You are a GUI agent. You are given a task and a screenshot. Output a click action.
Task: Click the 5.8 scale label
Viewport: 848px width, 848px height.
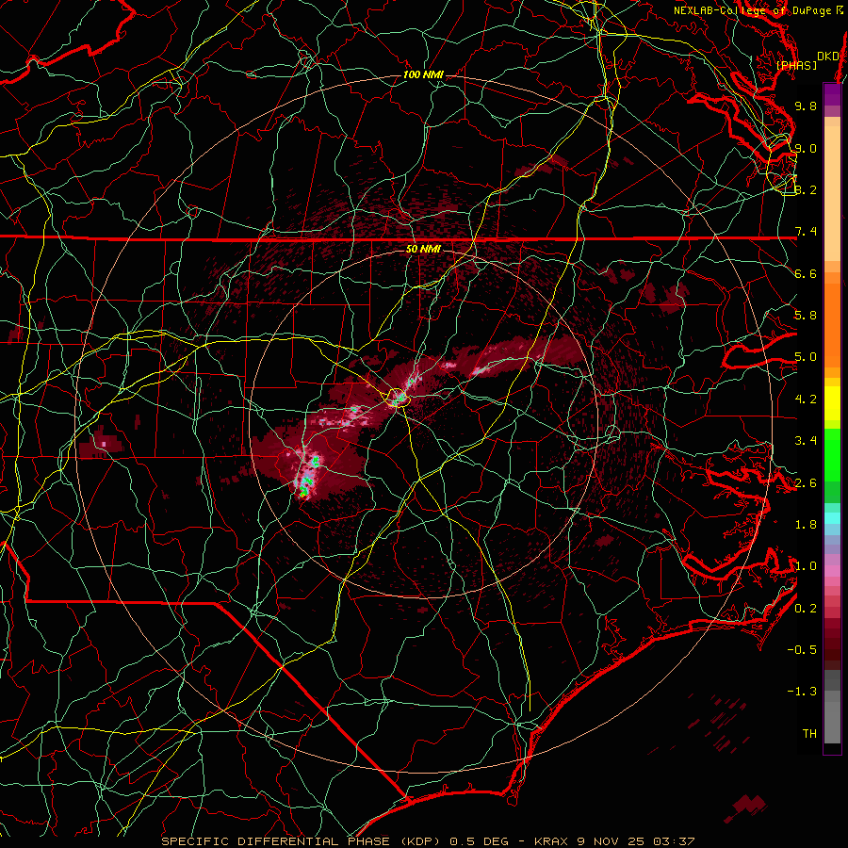tap(806, 316)
